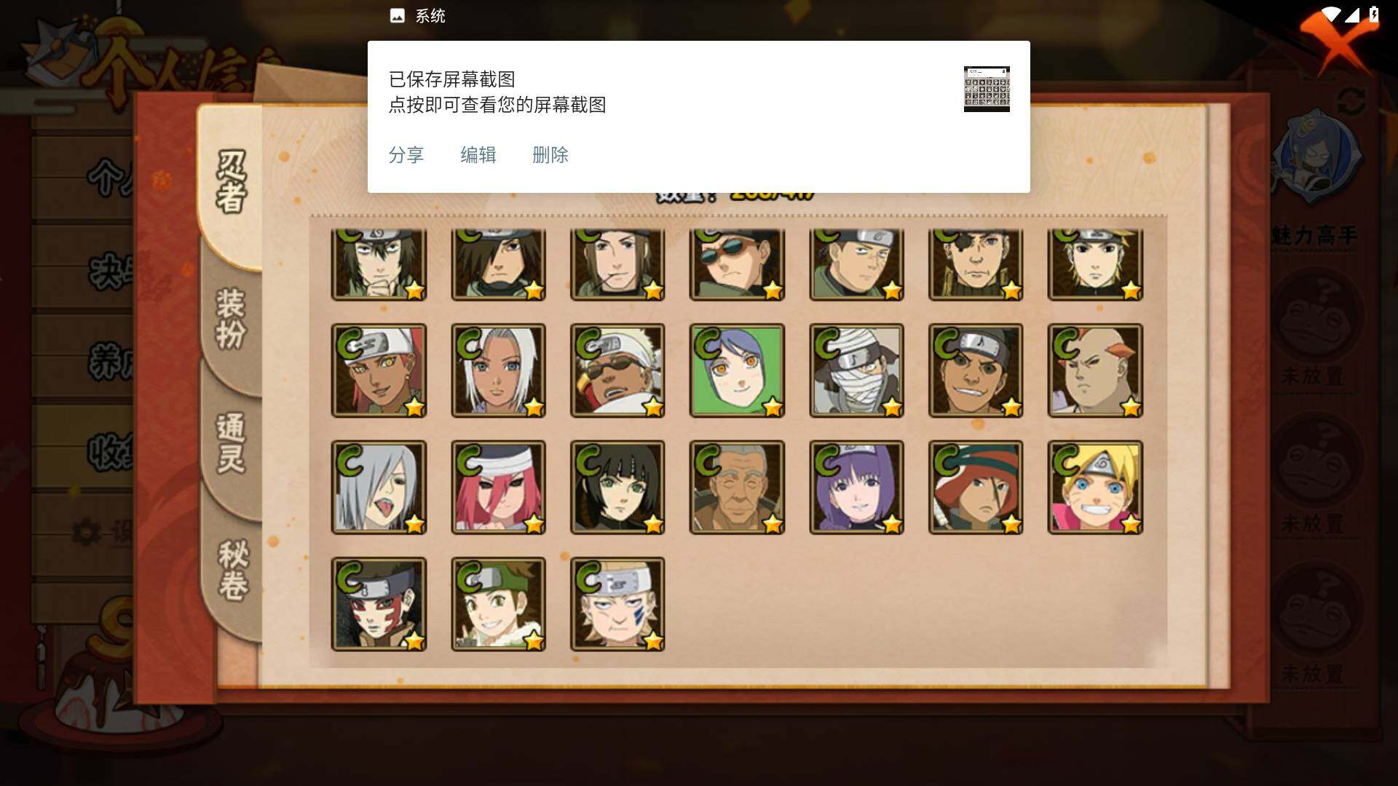Select the ninja with blue cheek marking
Screen dimensions: 1398x786
pyautogui.click(x=617, y=604)
